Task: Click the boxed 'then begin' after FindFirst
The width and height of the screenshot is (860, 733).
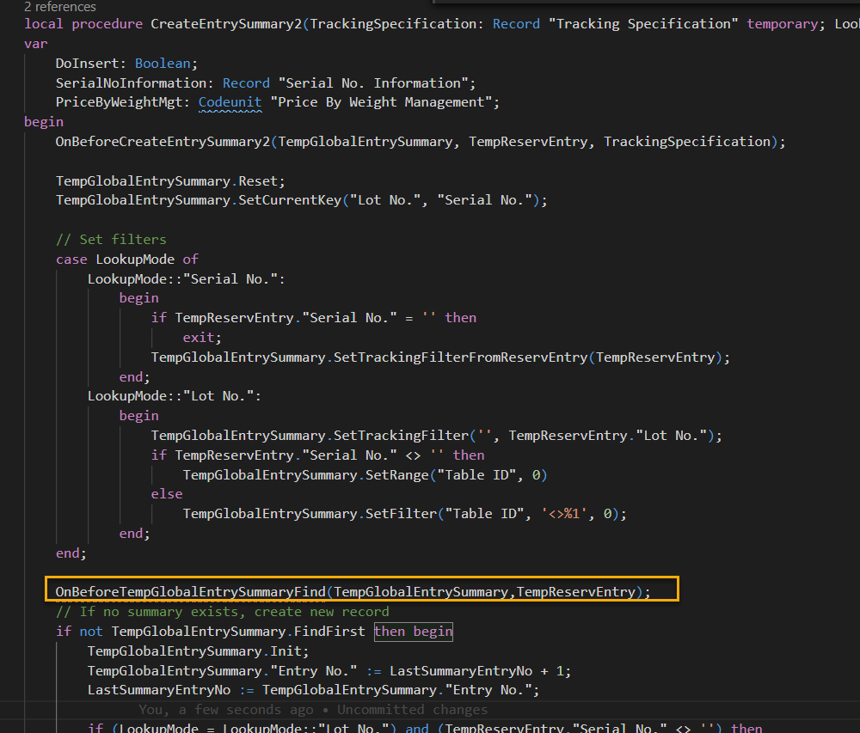Action: 413,631
